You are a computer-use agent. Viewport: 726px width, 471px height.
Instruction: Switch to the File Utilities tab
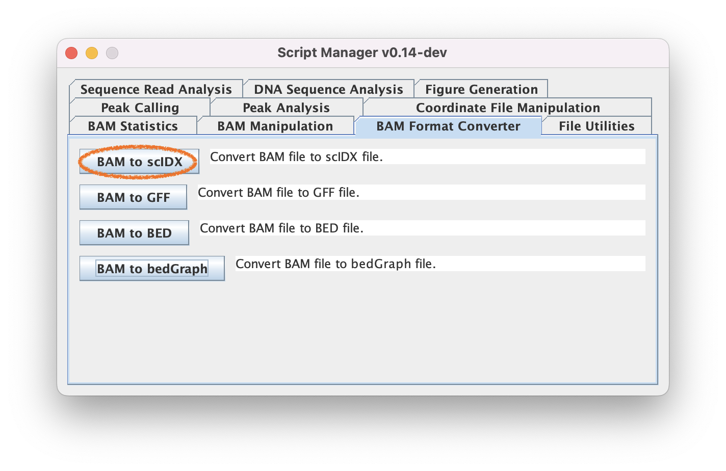tap(597, 126)
